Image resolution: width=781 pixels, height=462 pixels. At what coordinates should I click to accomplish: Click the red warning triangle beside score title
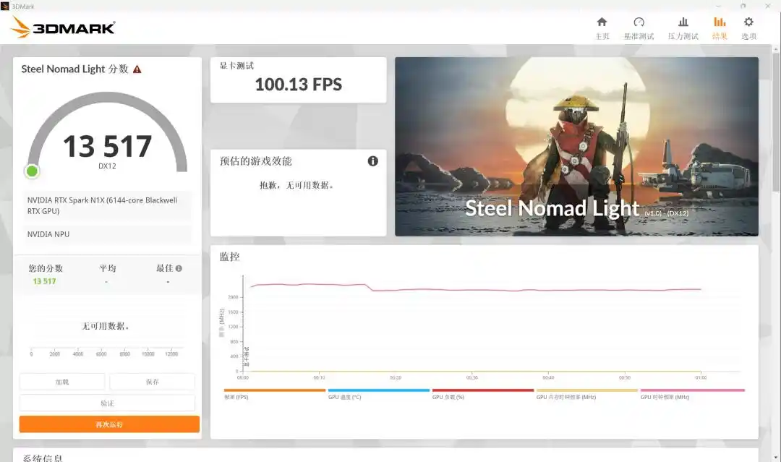tap(137, 69)
